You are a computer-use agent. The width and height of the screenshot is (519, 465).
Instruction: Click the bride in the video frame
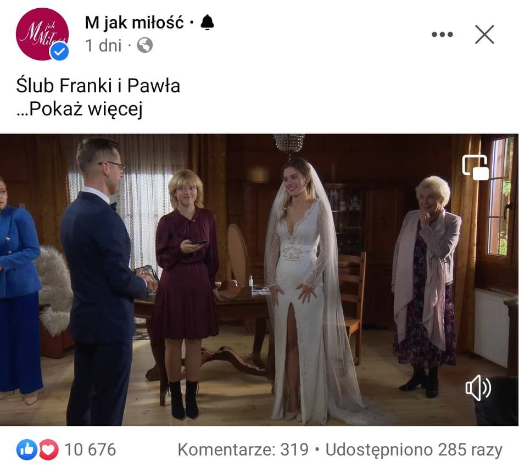[304, 291]
